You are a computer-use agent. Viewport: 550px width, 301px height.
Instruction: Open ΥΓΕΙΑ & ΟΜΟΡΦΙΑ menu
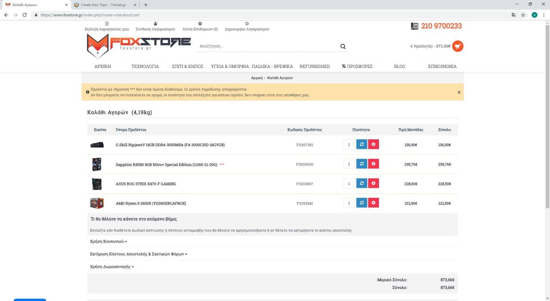(x=230, y=66)
